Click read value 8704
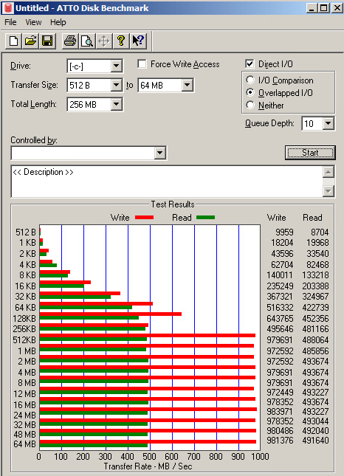This screenshot has height=476, width=344. pyautogui.click(x=320, y=232)
